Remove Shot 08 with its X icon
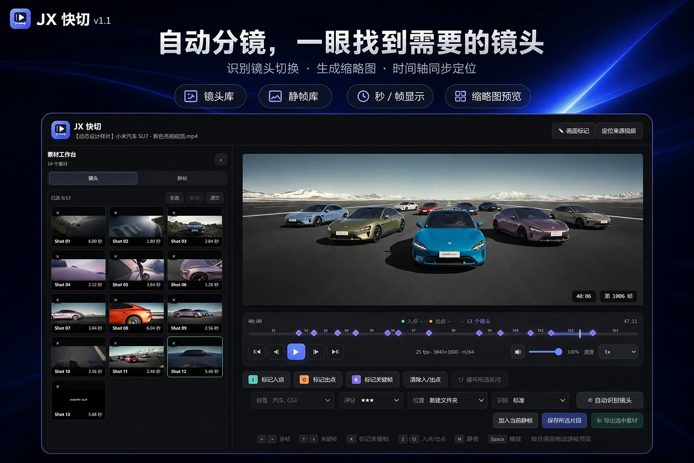 click(116, 300)
